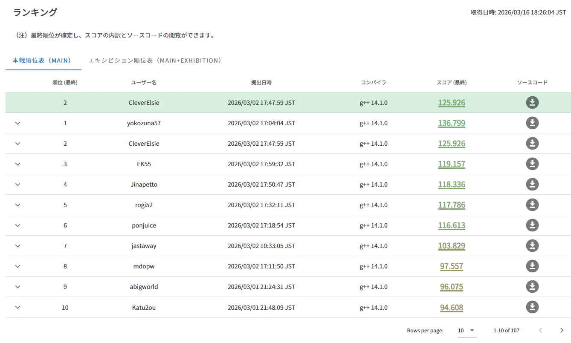Open score breakdown 136.799
Viewport: 571px width, 343px height.
pyautogui.click(x=452, y=123)
